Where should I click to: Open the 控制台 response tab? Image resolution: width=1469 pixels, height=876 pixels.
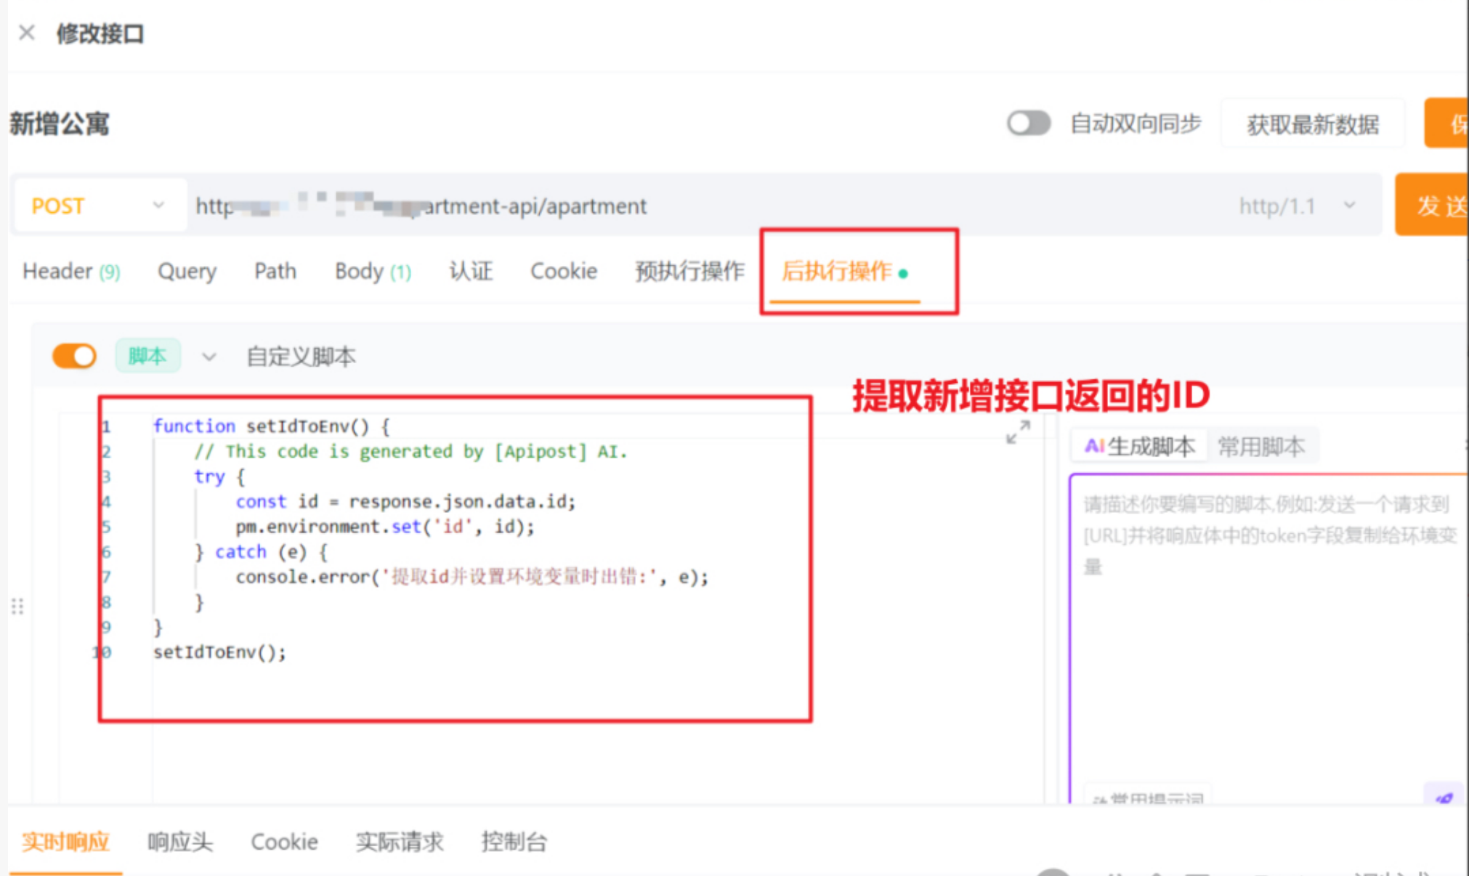point(514,842)
